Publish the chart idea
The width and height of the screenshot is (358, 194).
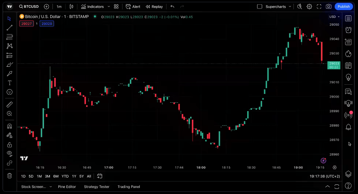click(344, 7)
